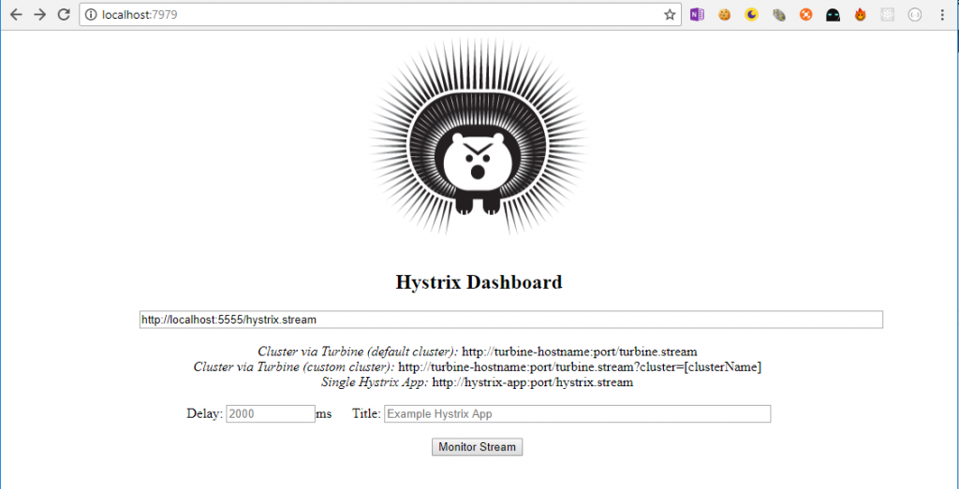
Task: Click the Hystrix Dashboard heading
Action: click(479, 282)
